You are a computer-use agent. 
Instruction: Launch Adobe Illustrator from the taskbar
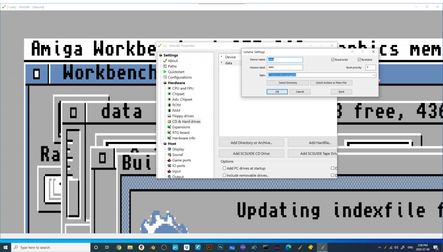(x=209, y=247)
